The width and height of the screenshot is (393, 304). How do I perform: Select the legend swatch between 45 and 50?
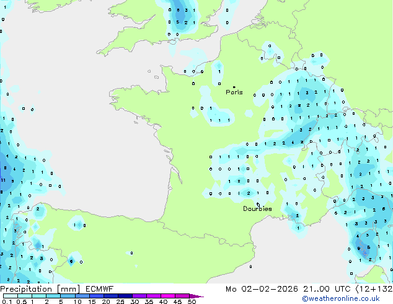[x=182, y=296]
